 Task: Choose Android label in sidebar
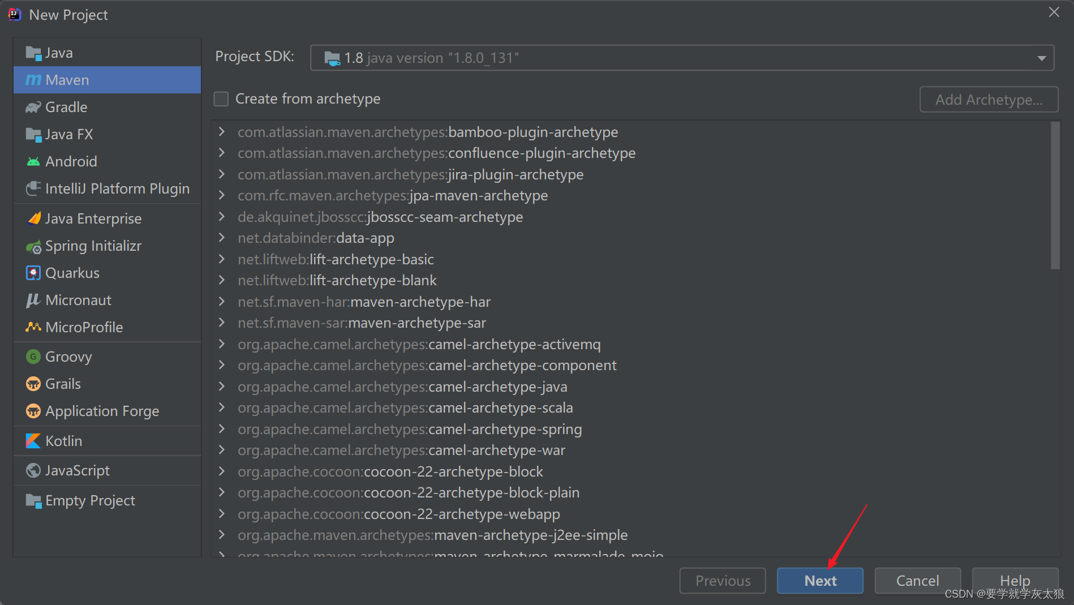[71, 162]
